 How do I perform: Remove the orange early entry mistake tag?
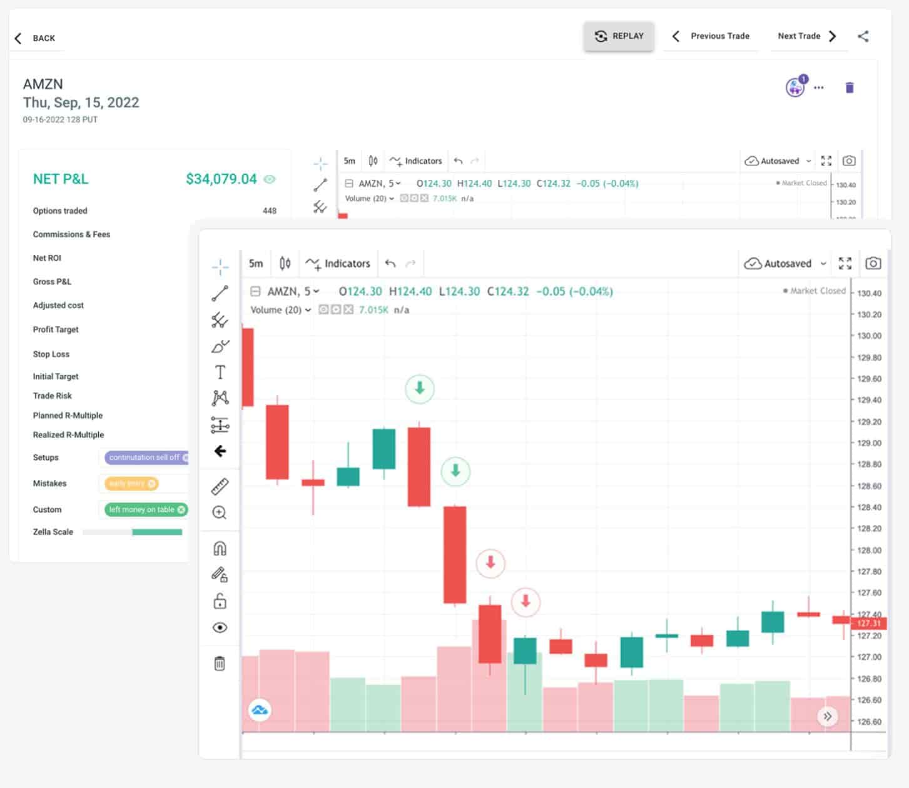click(x=151, y=484)
